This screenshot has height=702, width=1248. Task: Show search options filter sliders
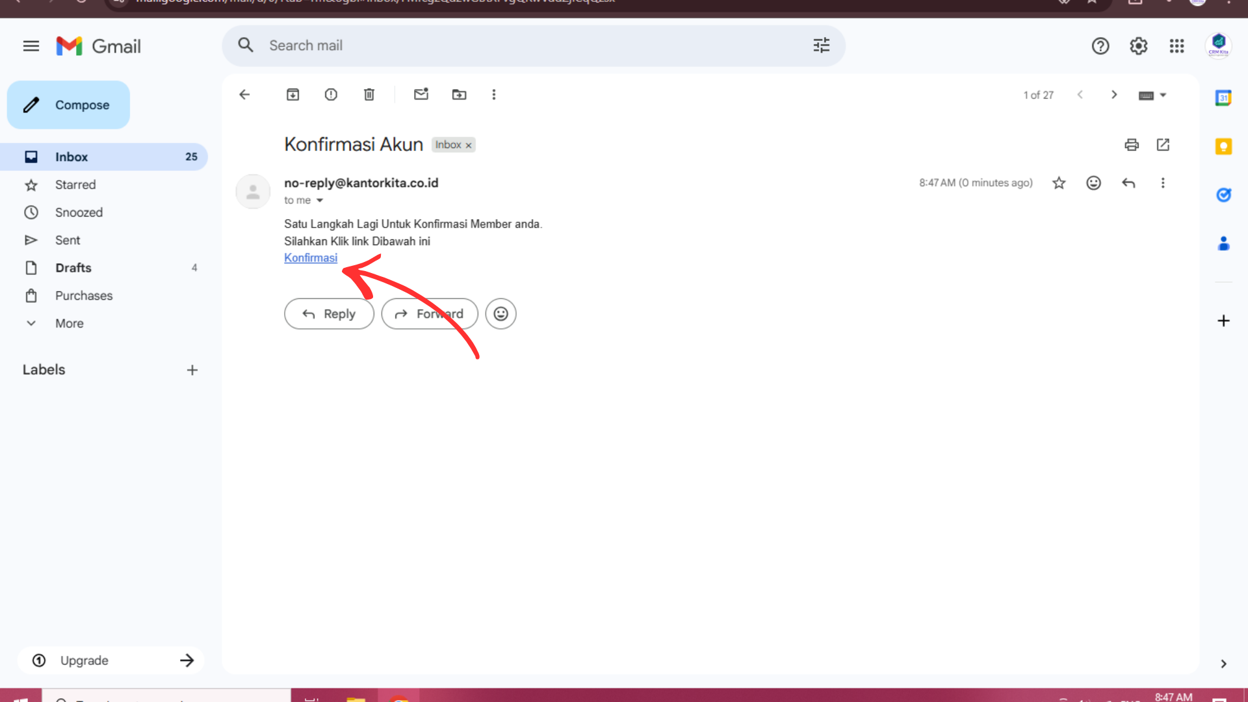(x=821, y=45)
